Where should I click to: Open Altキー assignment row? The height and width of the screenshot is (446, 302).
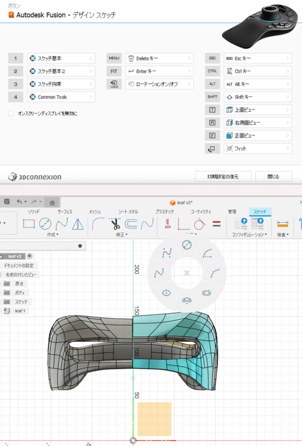click(x=258, y=84)
